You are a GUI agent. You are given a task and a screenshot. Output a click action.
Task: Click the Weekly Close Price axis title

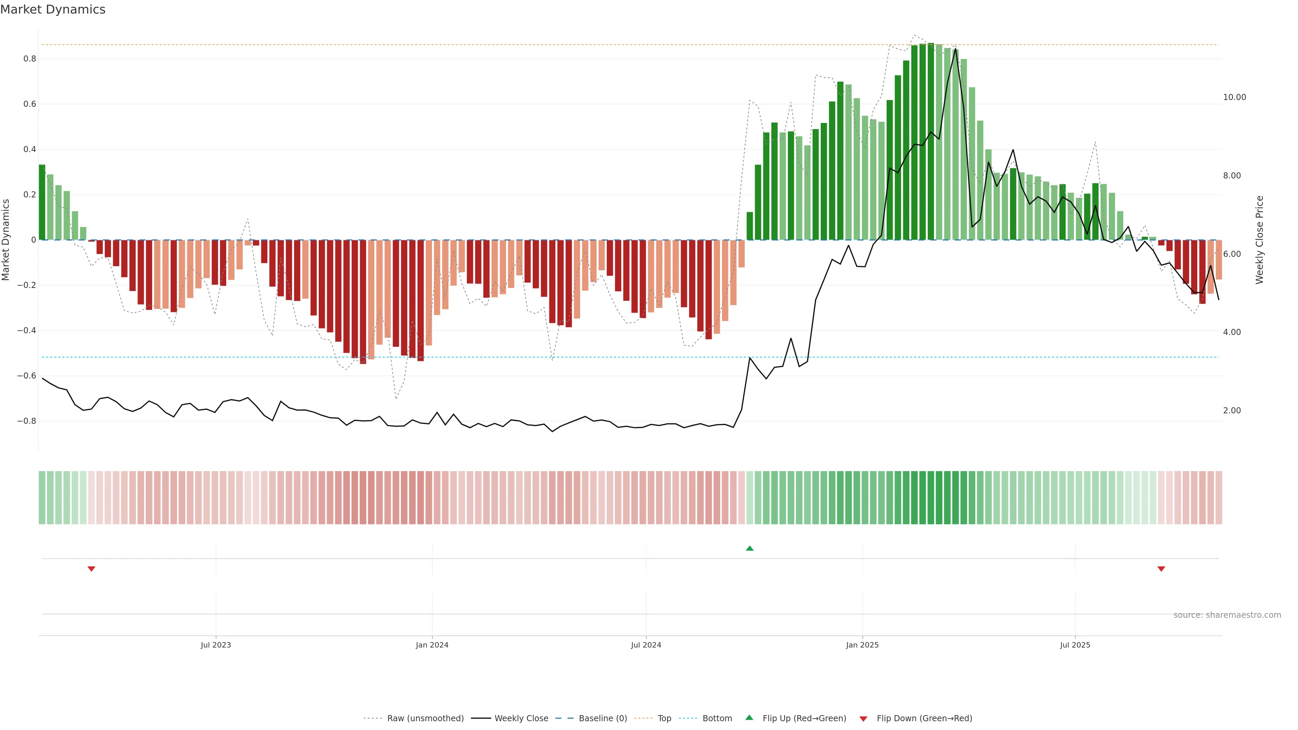click(x=1260, y=240)
